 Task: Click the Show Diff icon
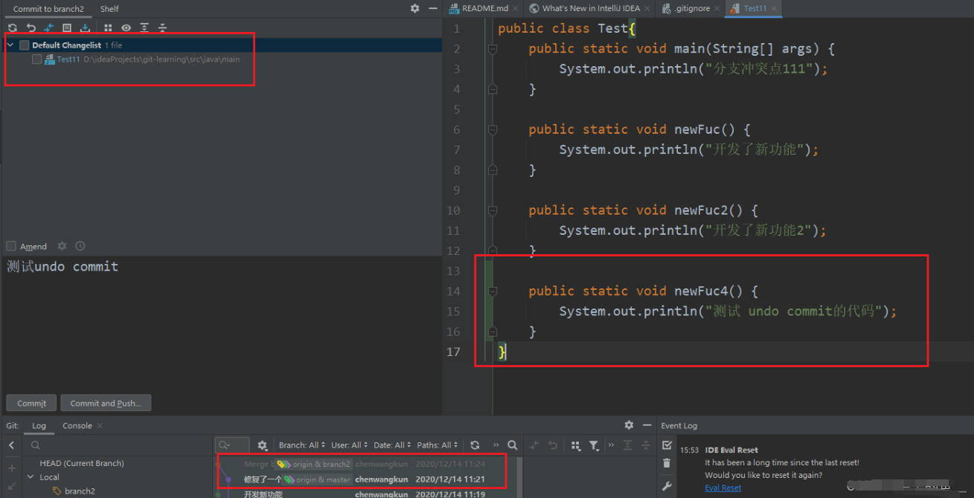click(x=48, y=28)
